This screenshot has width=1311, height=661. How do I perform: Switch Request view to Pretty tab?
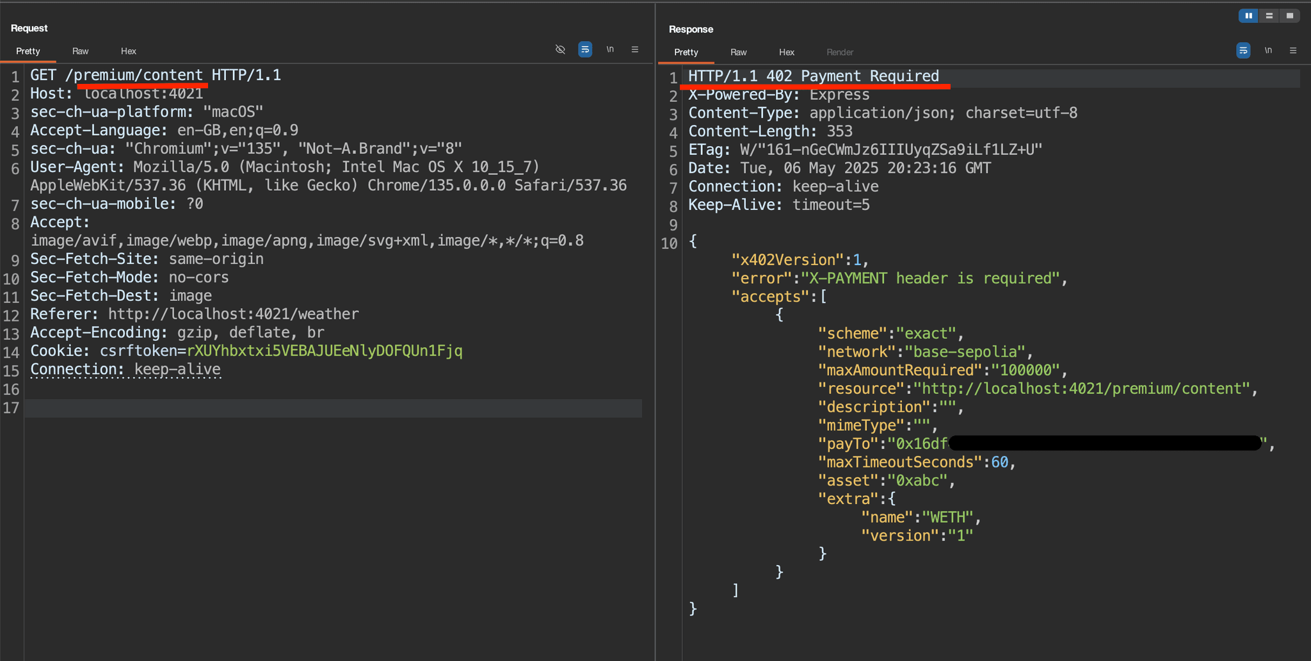[x=28, y=51]
